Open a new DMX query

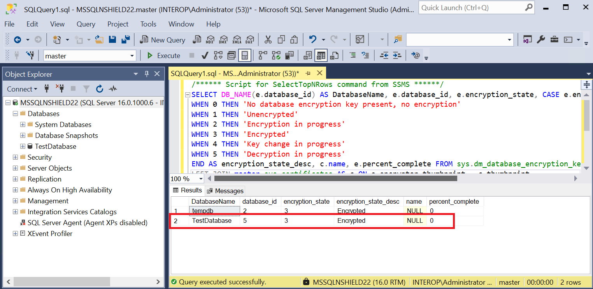point(223,40)
